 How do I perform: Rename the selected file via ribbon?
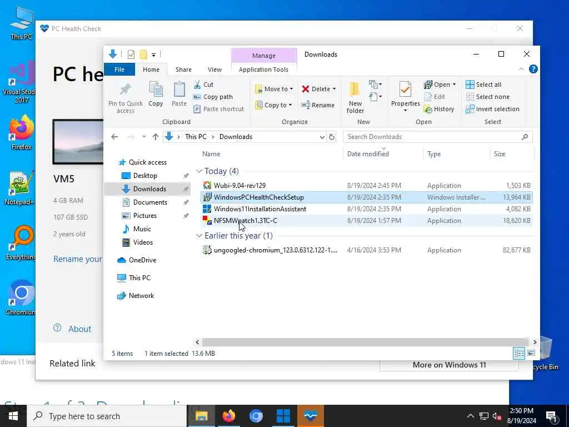click(318, 105)
